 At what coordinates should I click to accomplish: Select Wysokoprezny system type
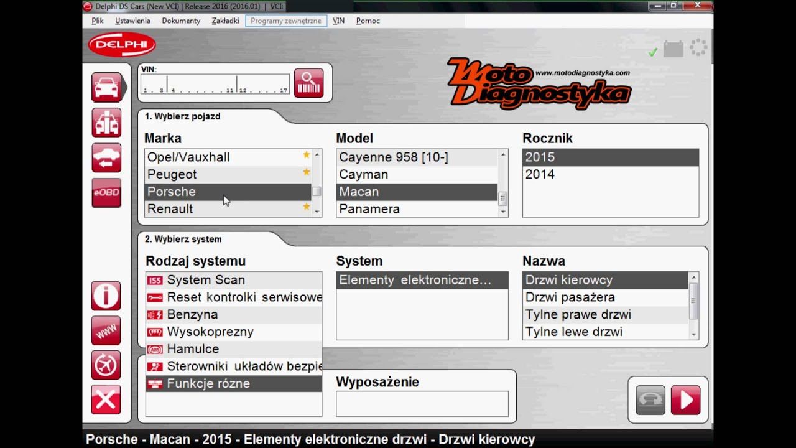[234, 332]
